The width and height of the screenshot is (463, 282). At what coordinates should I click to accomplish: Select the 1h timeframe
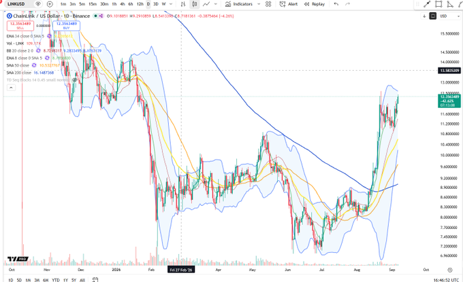114,4
